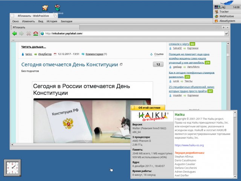The width and height of the screenshot is (241, 181).
Task: Click the green 267 comment count badge
Action: pos(210,91)
